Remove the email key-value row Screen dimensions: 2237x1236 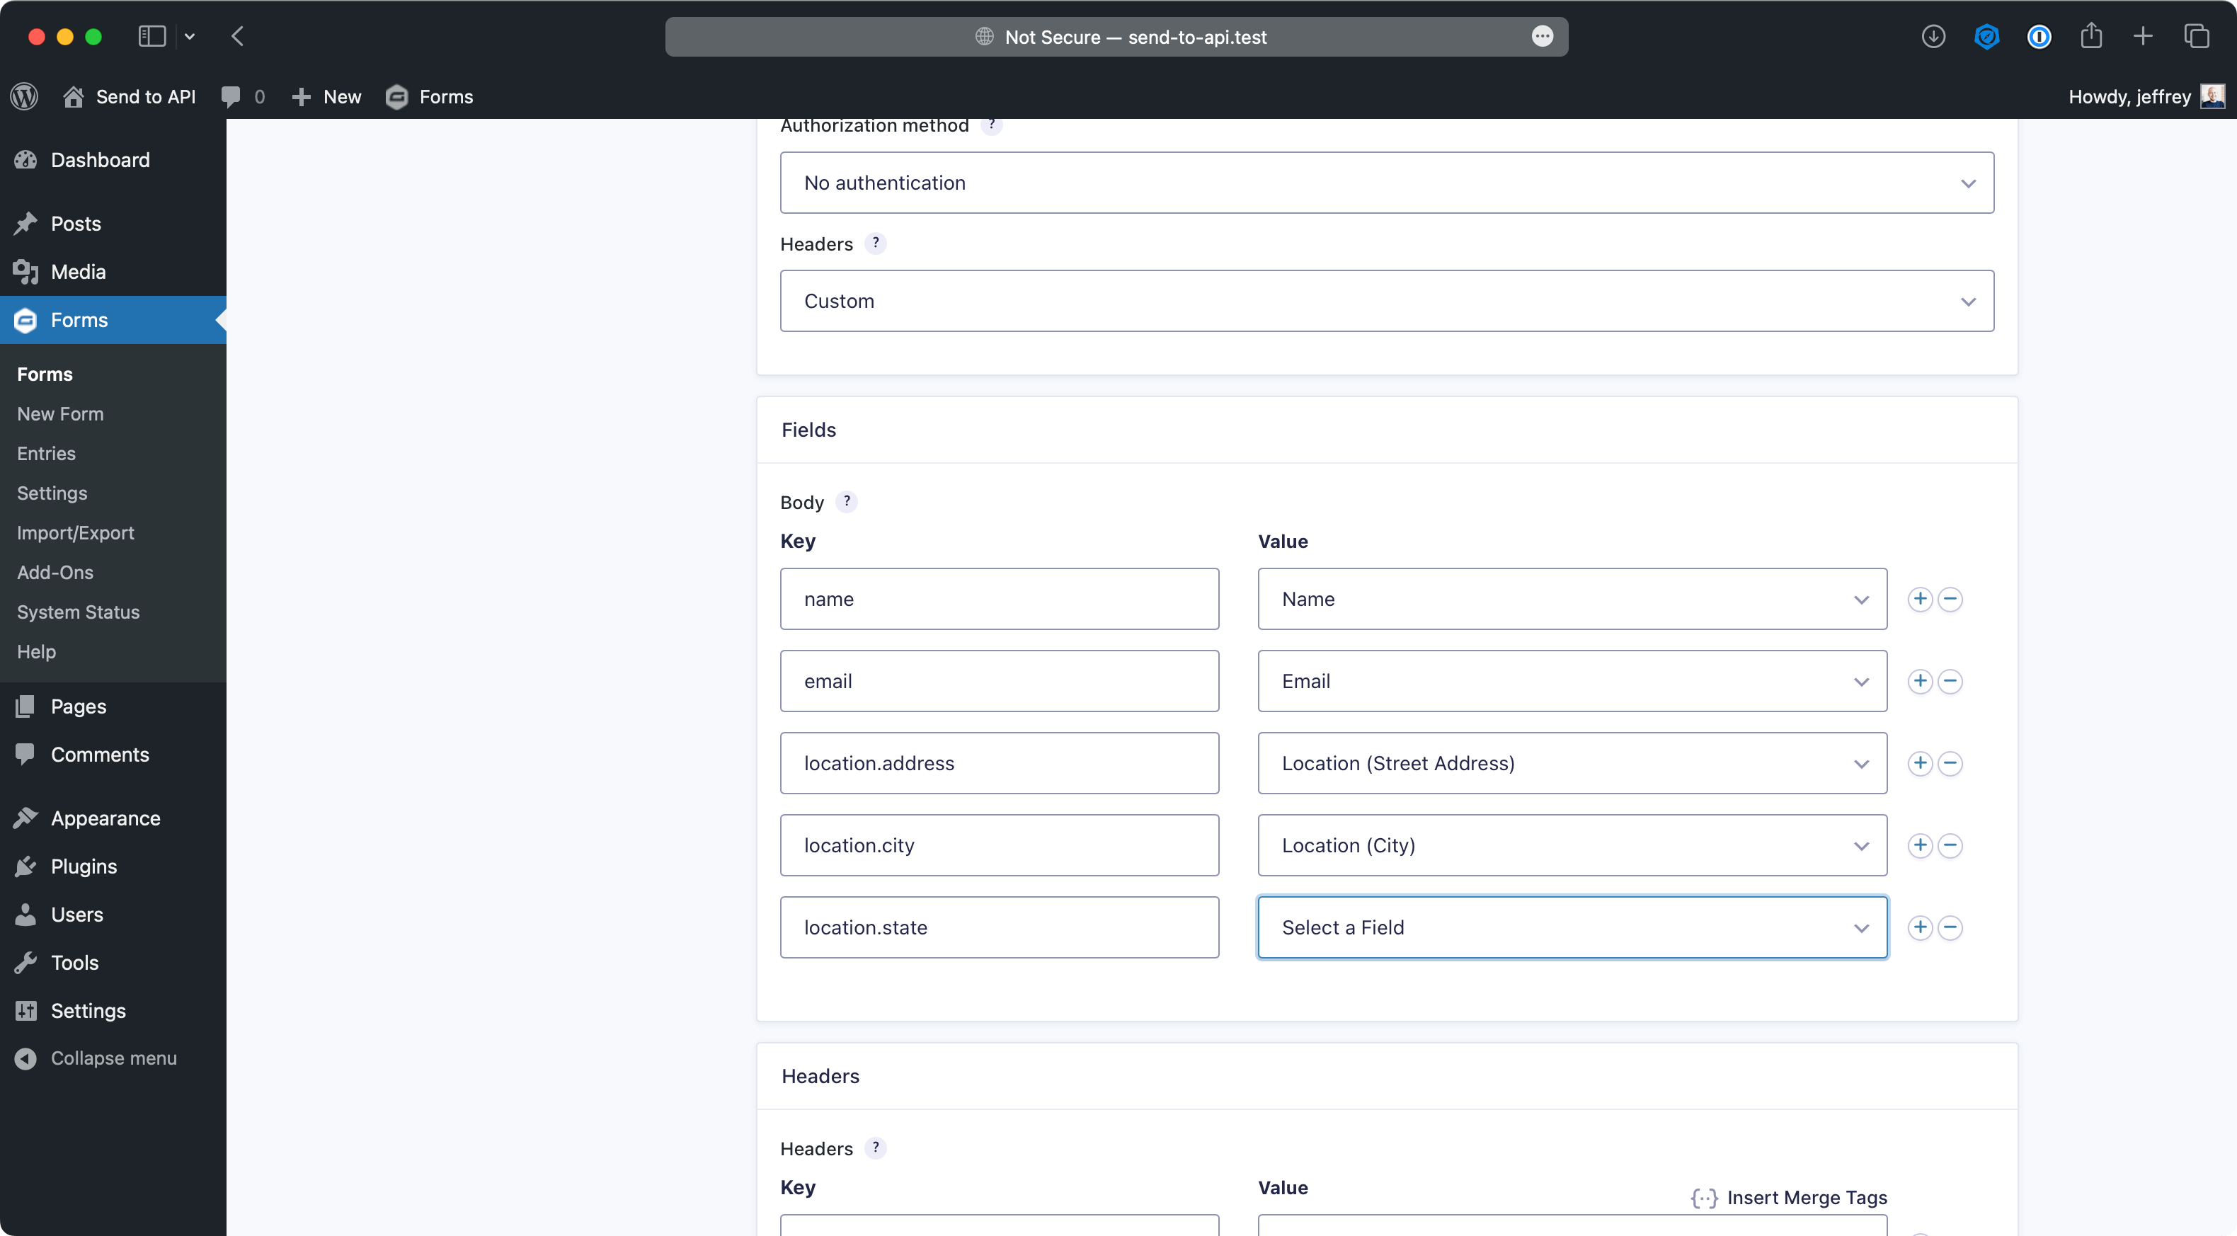click(x=1950, y=681)
